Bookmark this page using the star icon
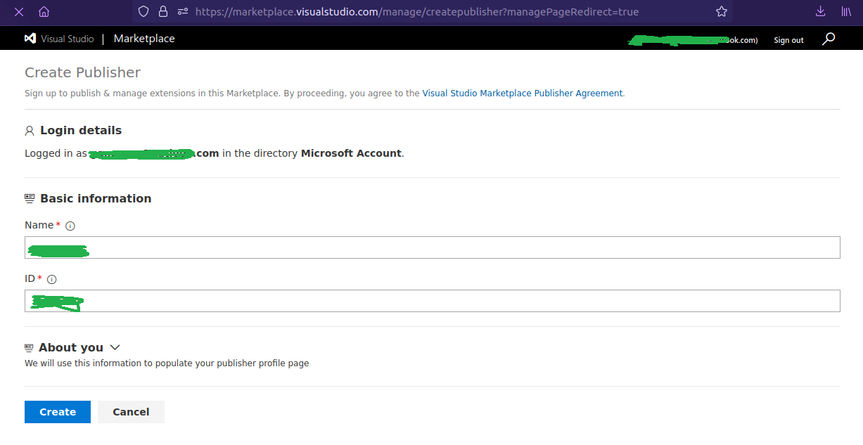863x445 pixels. coord(721,12)
